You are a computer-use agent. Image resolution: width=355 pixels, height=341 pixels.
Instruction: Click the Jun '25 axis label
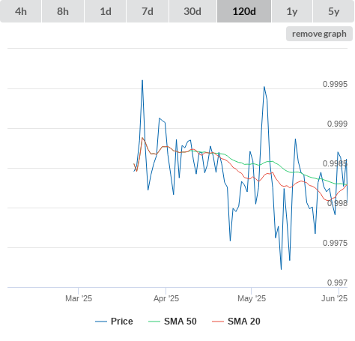[x=335, y=298]
